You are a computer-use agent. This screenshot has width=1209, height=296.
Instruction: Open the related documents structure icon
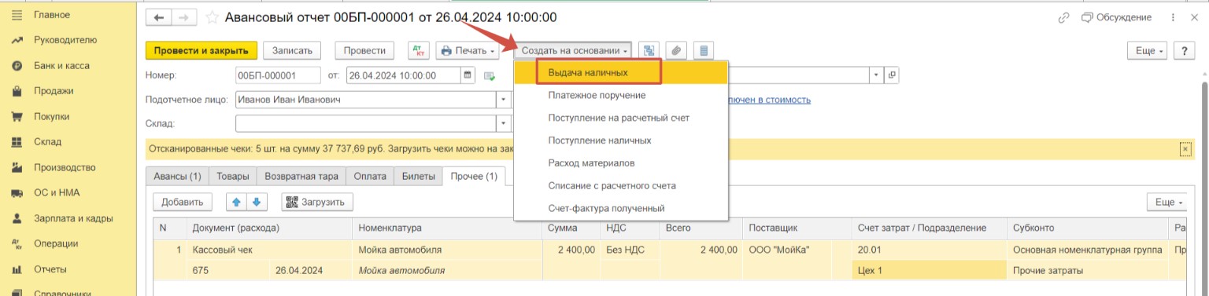(x=649, y=50)
